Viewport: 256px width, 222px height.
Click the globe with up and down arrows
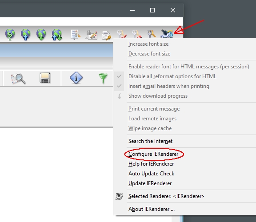coord(57,35)
